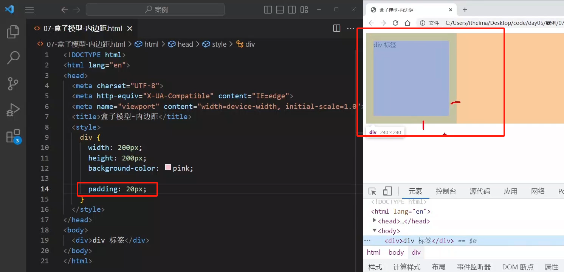Open the 布局 pane tab

point(438,267)
